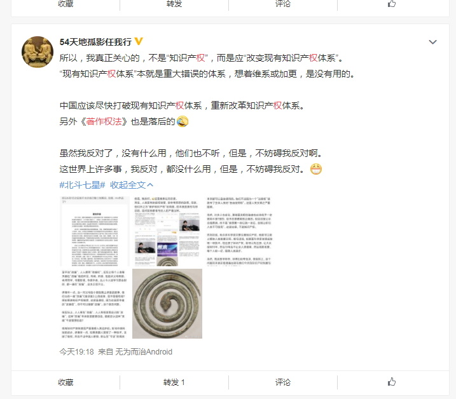Open 评论 comments on bottom bar
This screenshot has height=399, width=456.
(282, 382)
